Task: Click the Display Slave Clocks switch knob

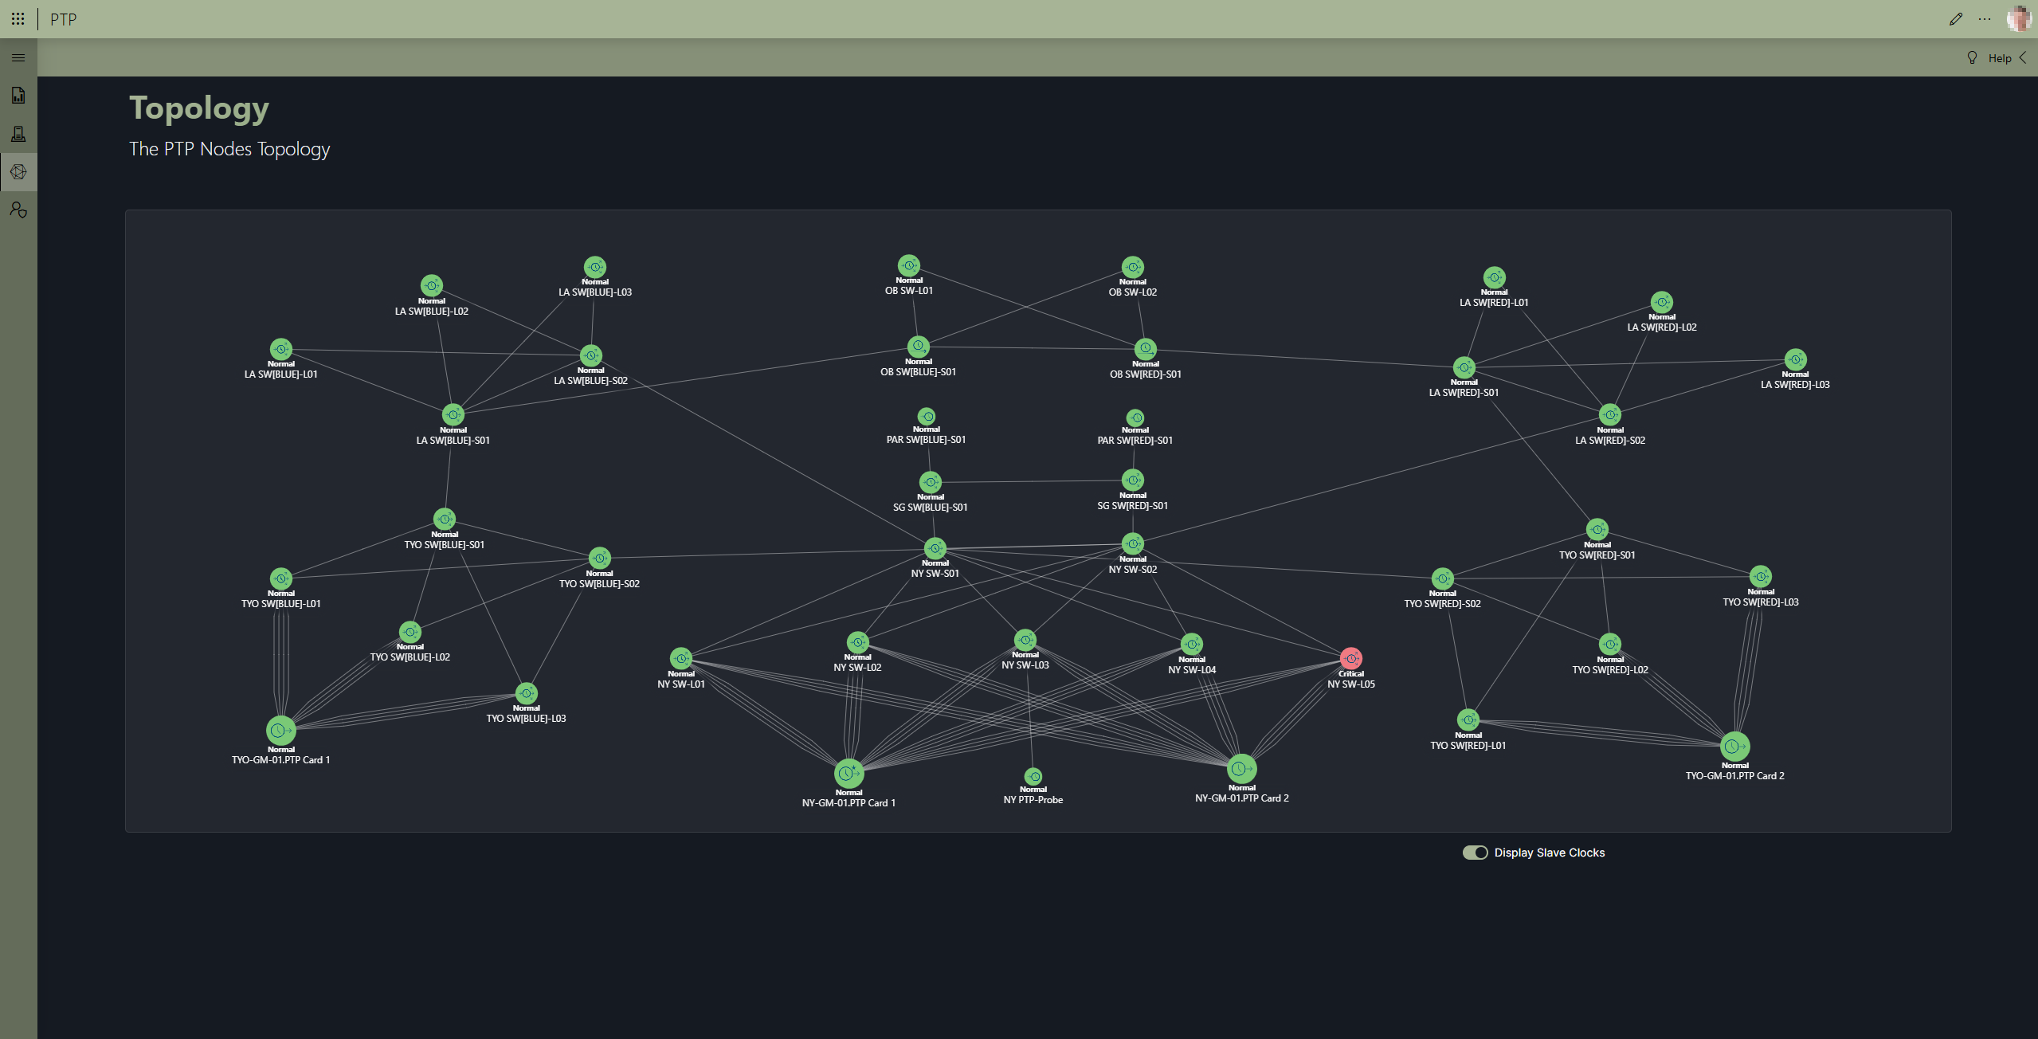Action: 1480,853
